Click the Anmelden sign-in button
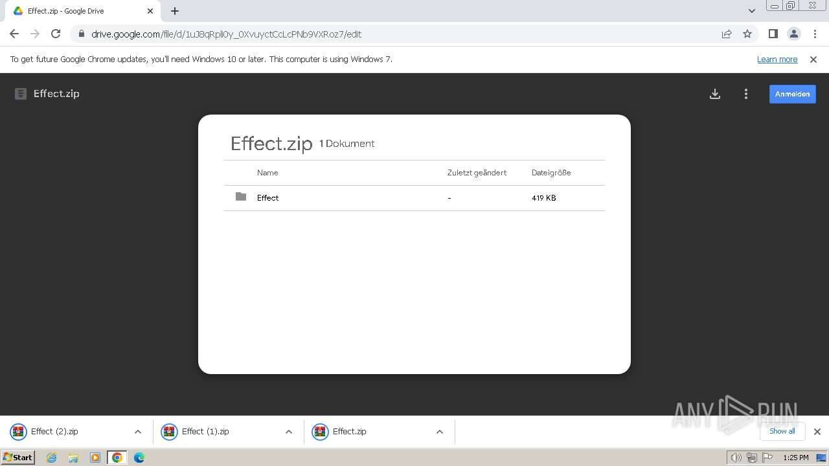Image resolution: width=829 pixels, height=466 pixels. coord(793,94)
